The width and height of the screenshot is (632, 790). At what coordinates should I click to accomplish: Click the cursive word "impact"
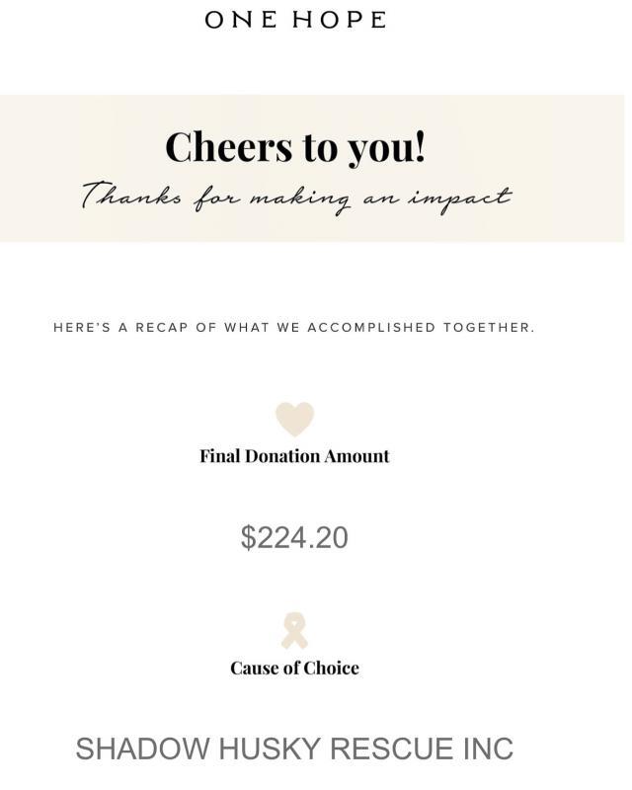pos(460,199)
